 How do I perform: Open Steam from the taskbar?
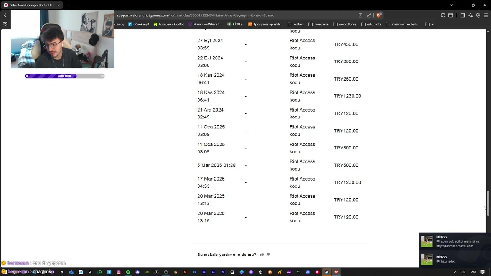(x=326, y=272)
